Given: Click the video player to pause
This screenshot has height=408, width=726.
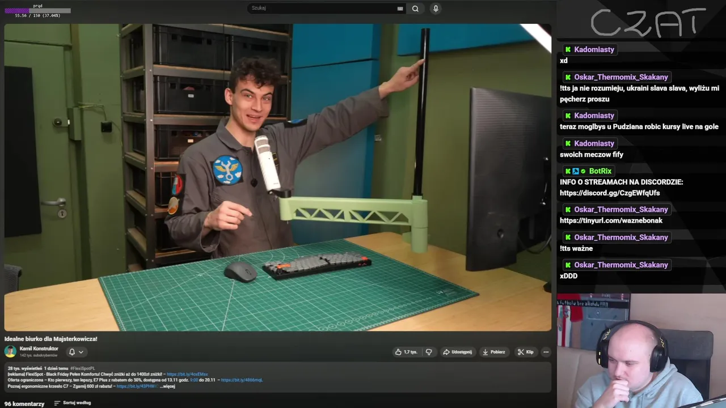Looking at the screenshot, I should tap(277, 177).
